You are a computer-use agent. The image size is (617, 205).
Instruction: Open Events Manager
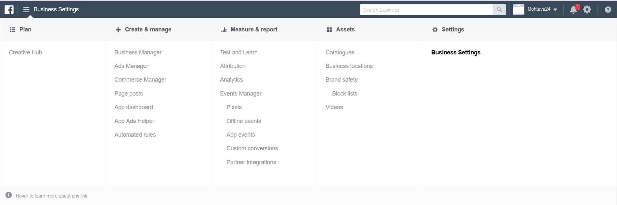pyautogui.click(x=240, y=94)
